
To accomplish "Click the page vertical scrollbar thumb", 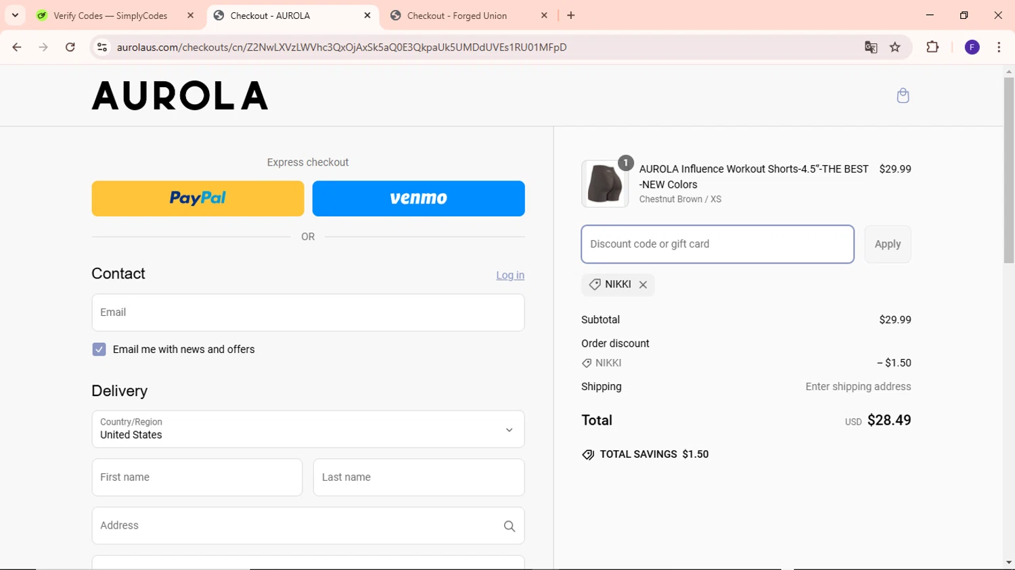I will (1008, 170).
